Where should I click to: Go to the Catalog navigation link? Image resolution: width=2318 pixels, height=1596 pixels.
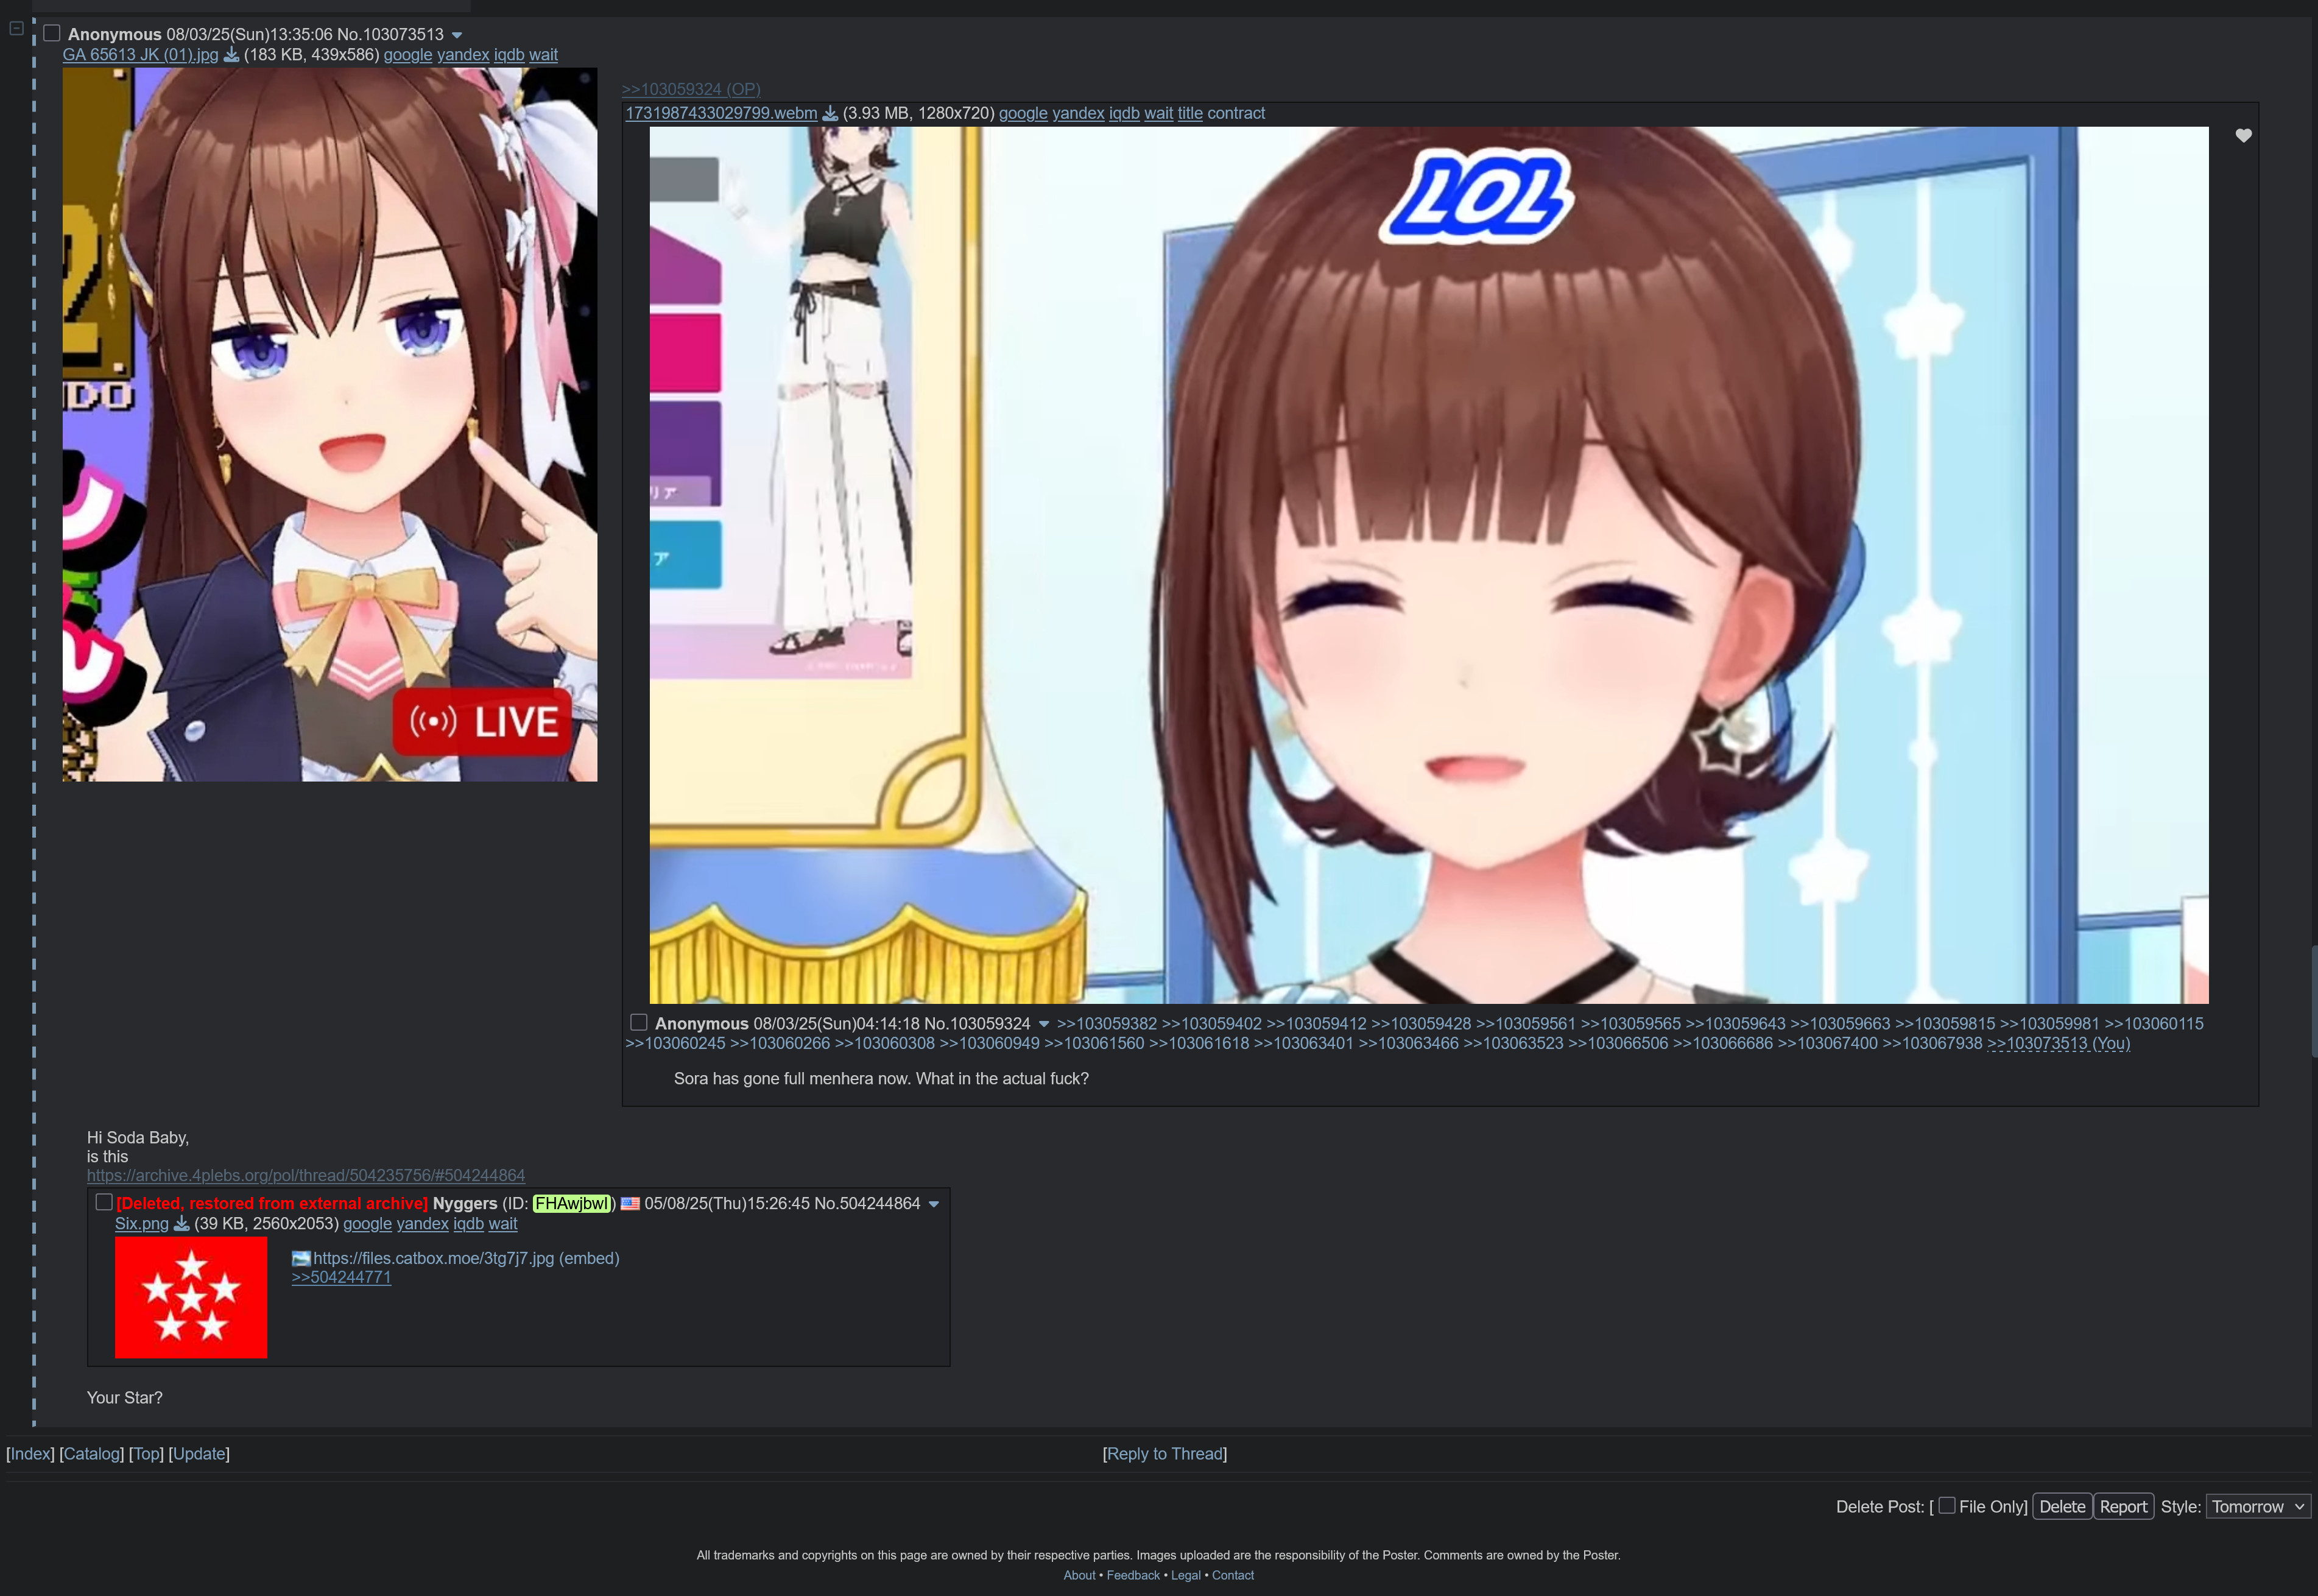coord(91,1454)
